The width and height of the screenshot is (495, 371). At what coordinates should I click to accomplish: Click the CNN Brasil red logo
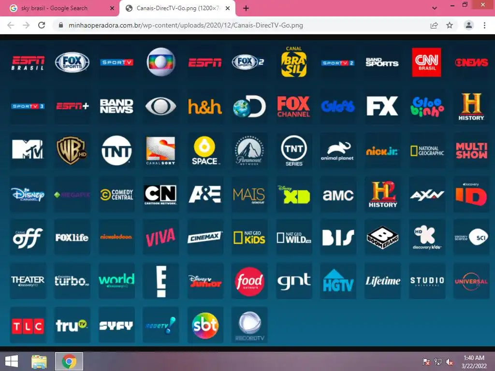(x=426, y=62)
